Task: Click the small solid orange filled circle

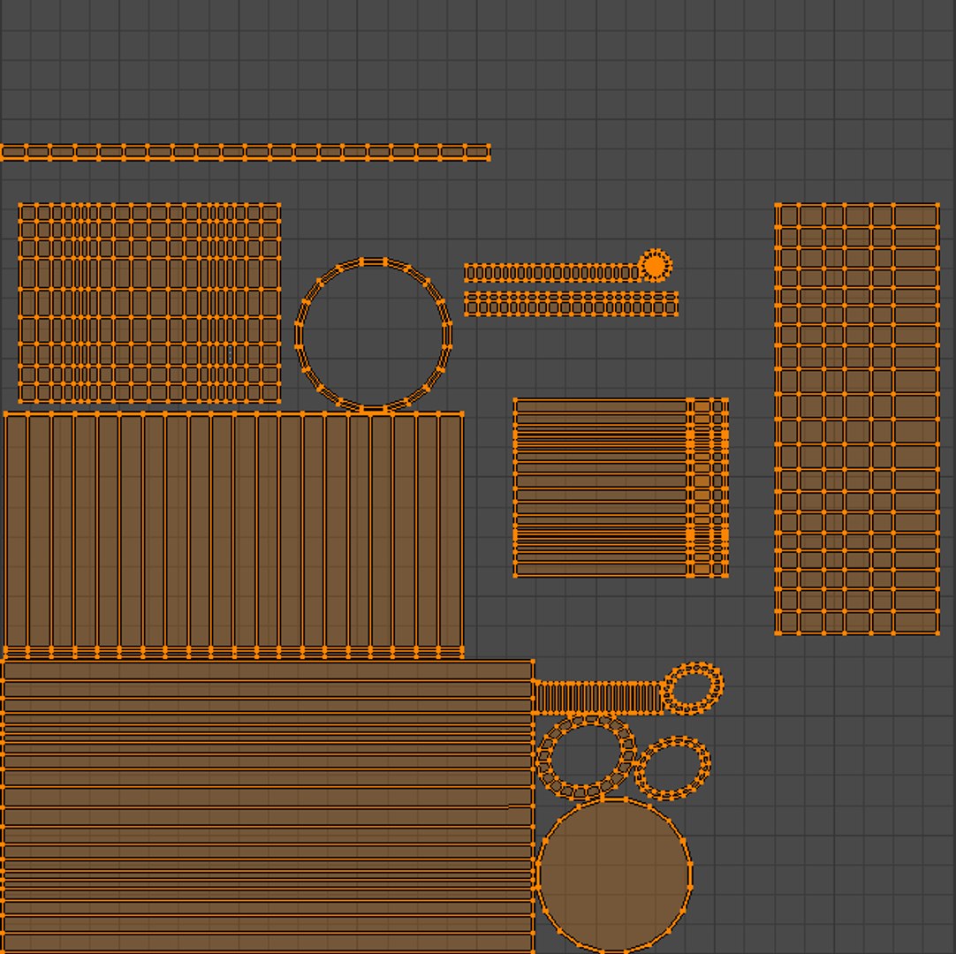Action: [x=656, y=266]
